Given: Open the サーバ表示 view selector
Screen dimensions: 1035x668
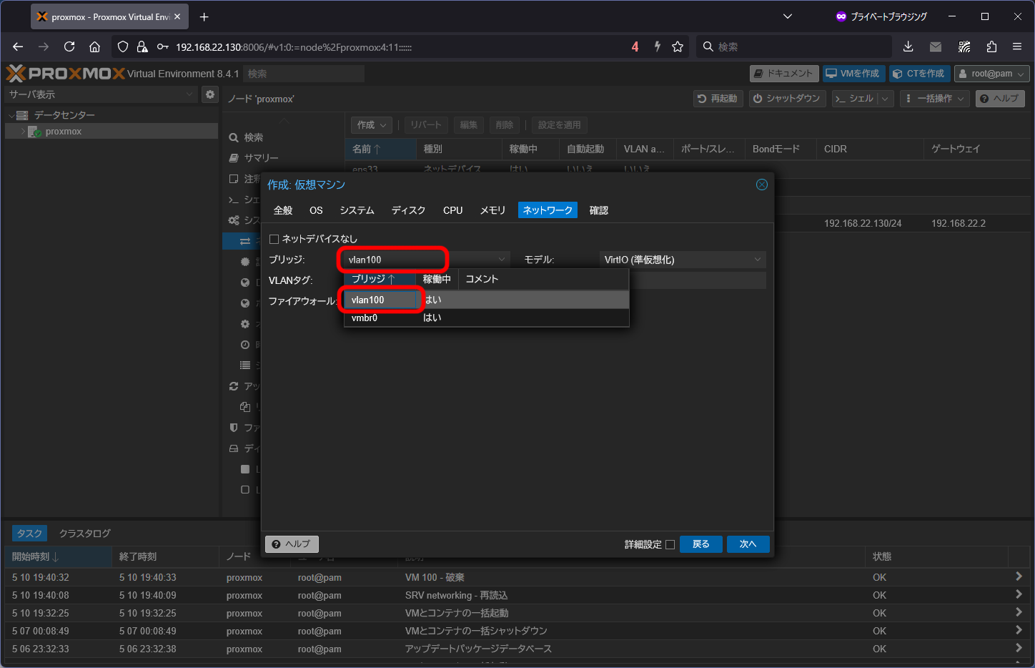Looking at the screenshot, I should 101,94.
